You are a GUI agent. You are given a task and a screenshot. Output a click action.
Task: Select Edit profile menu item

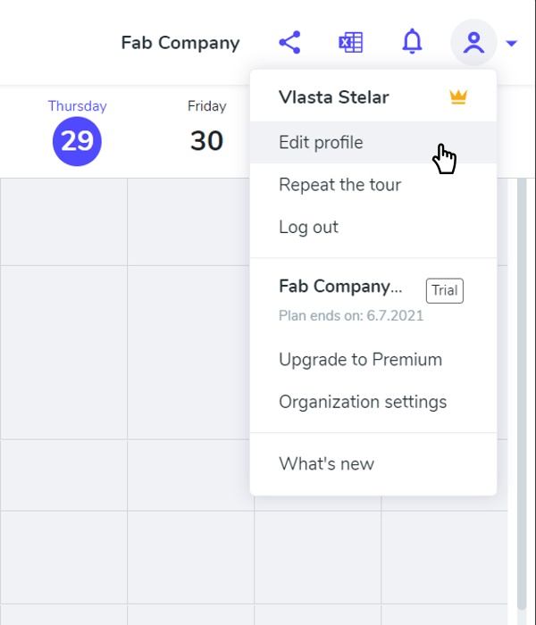coord(321,143)
